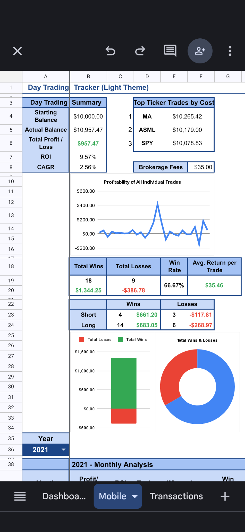Switch to the Dashboard sheet tab

(64, 496)
